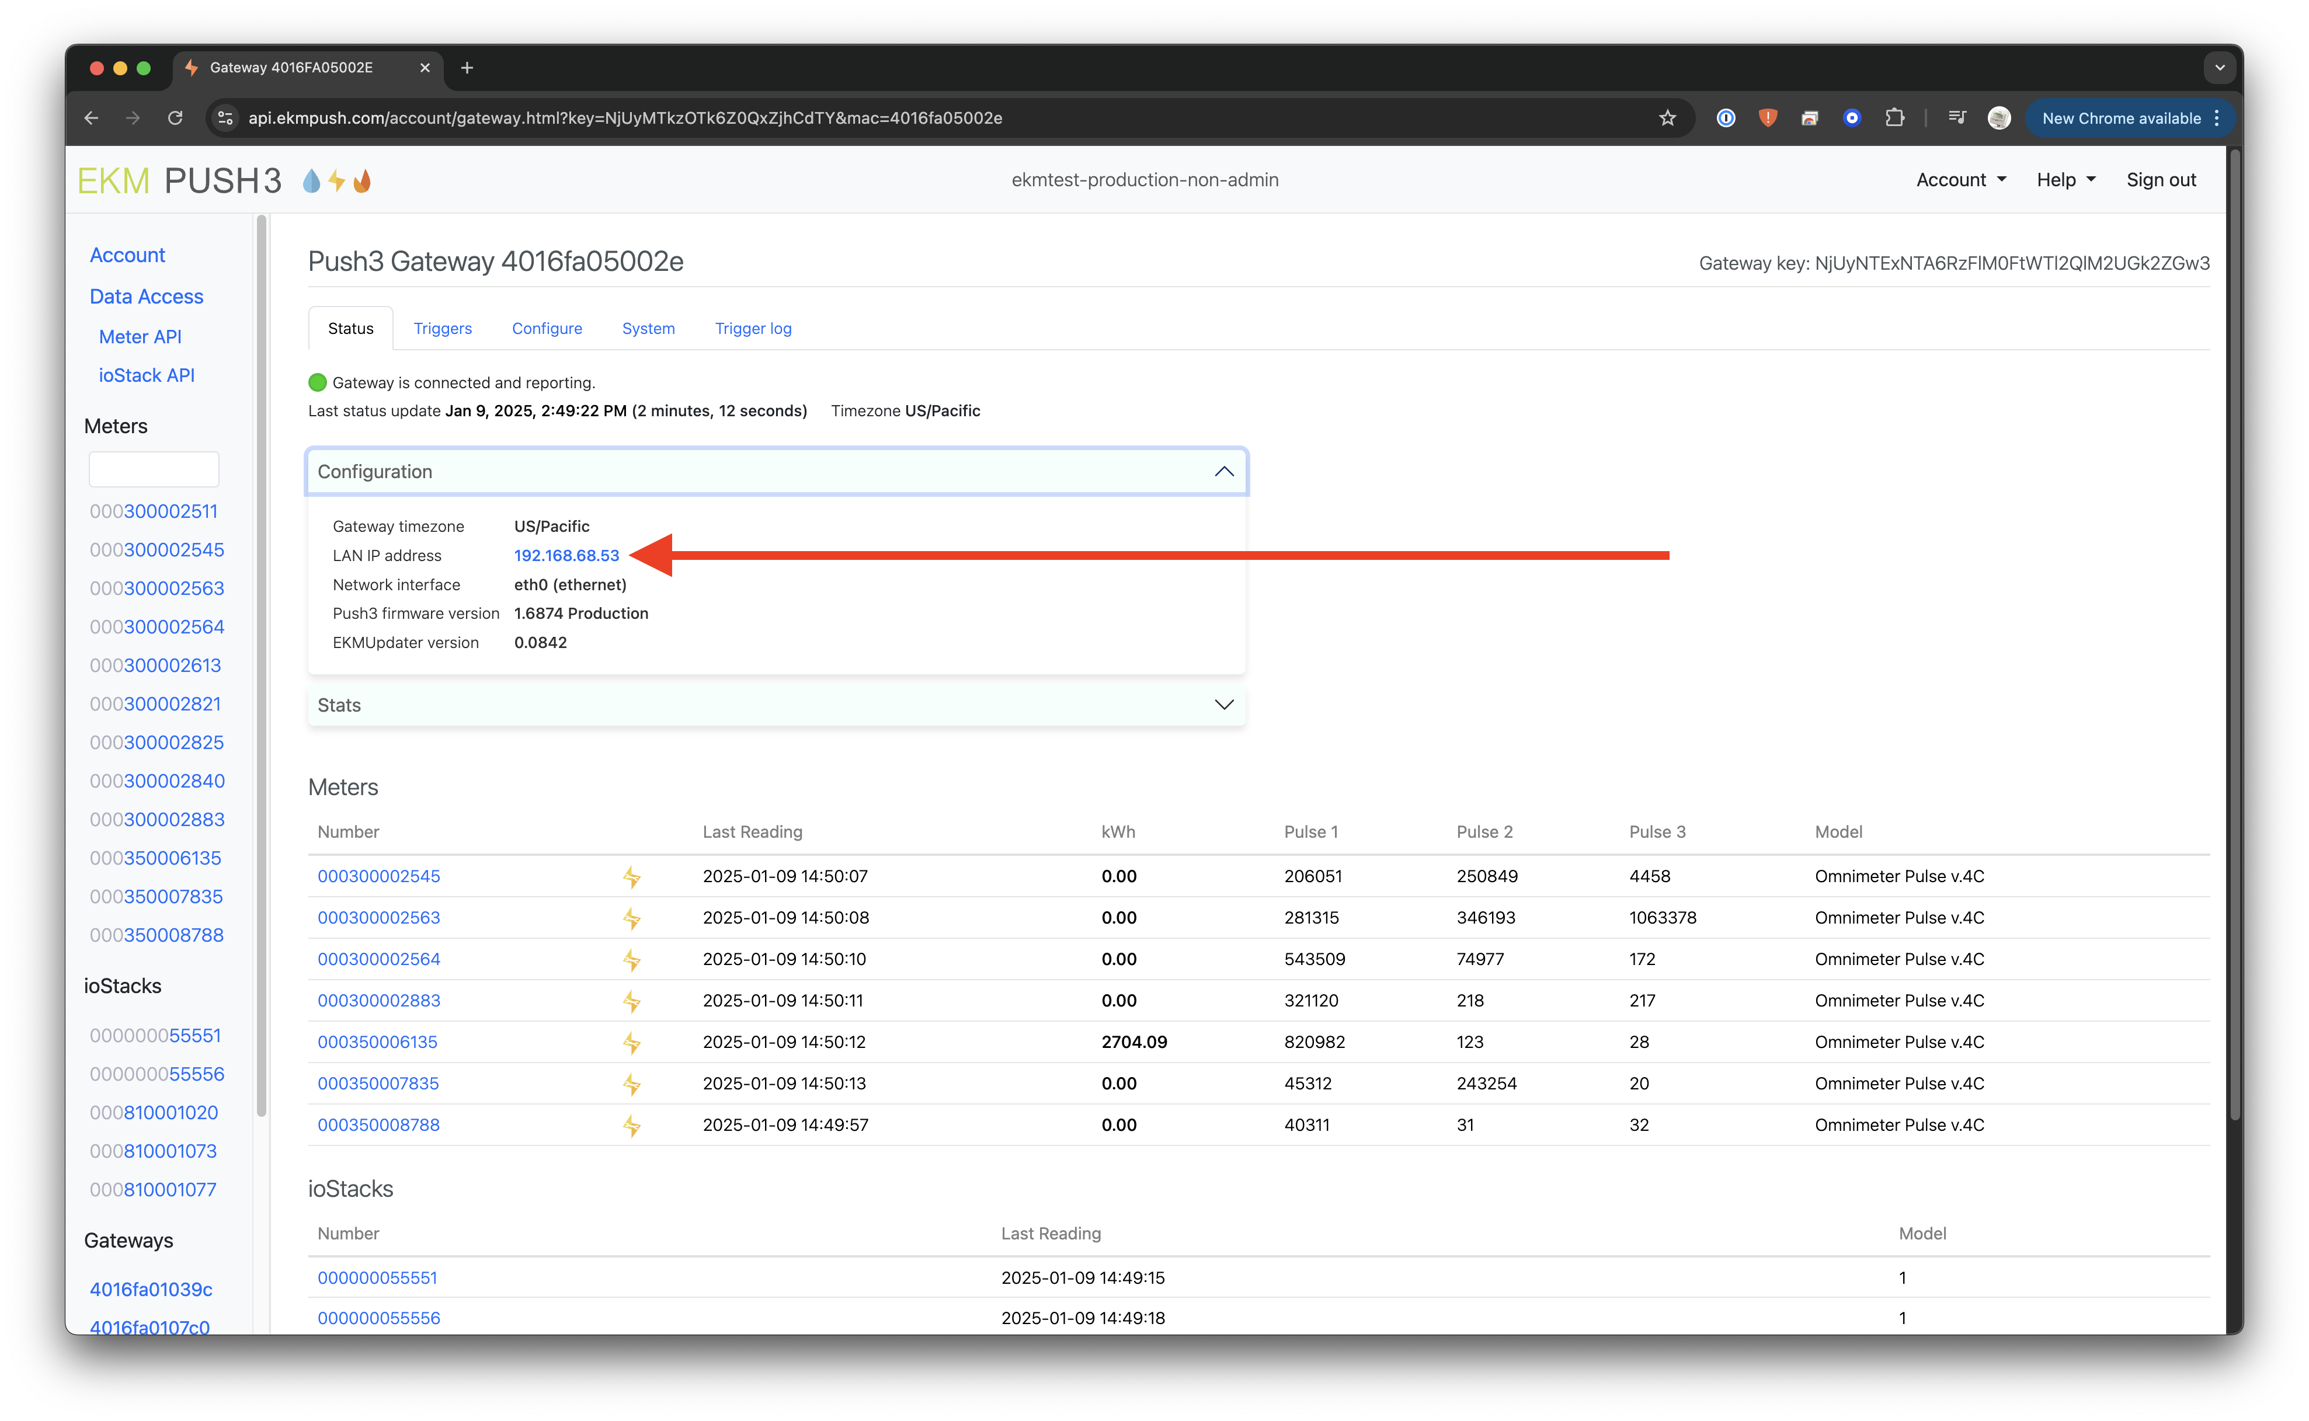Expand the Stats section
The height and width of the screenshot is (1421, 2309).
click(1223, 705)
